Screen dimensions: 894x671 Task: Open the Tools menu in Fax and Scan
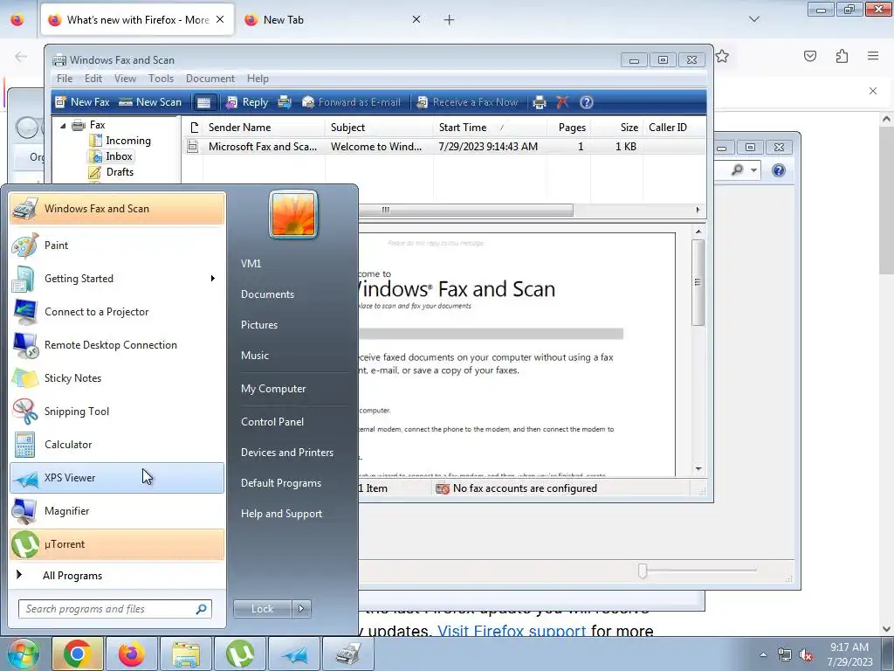tap(161, 78)
